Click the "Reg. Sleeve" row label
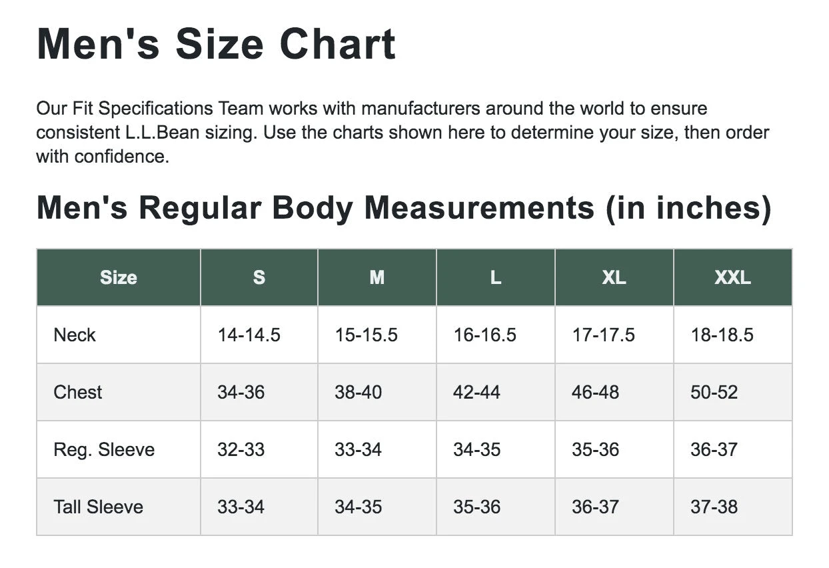Image resolution: width=829 pixels, height=568 pixels. point(104,449)
